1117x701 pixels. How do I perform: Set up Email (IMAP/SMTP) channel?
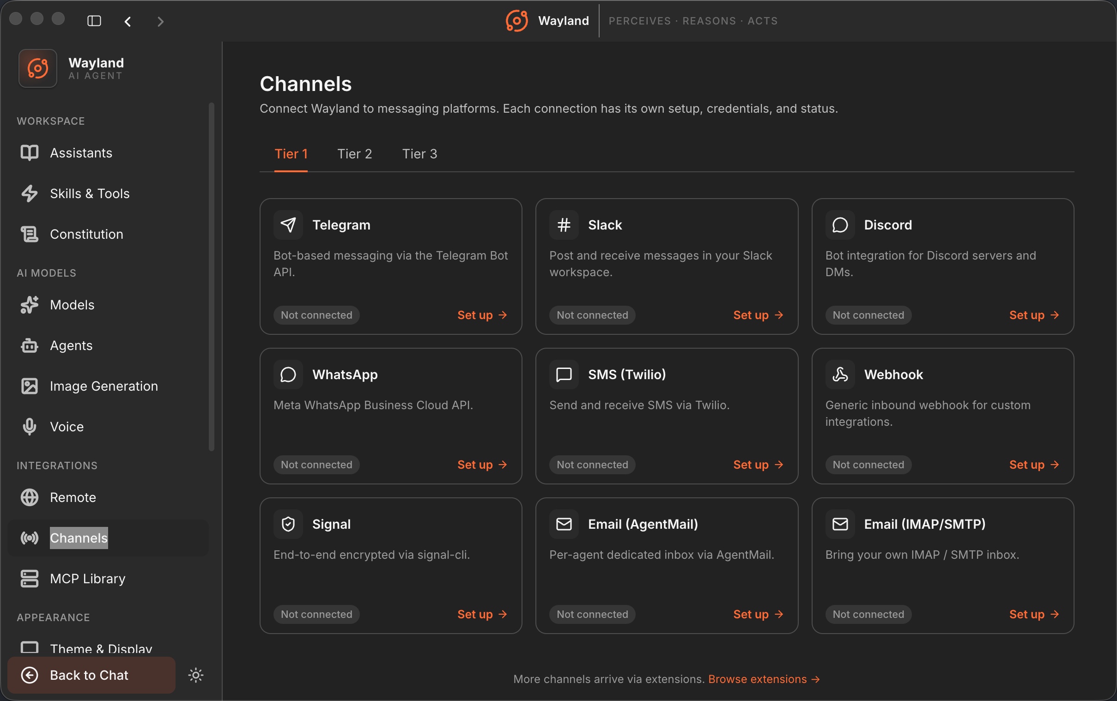click(1034, 614)
